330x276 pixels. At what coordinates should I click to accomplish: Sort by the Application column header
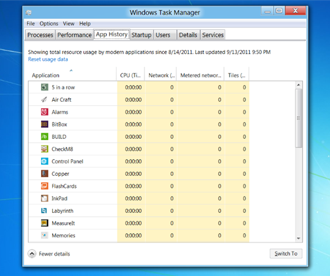click(72, 74)
